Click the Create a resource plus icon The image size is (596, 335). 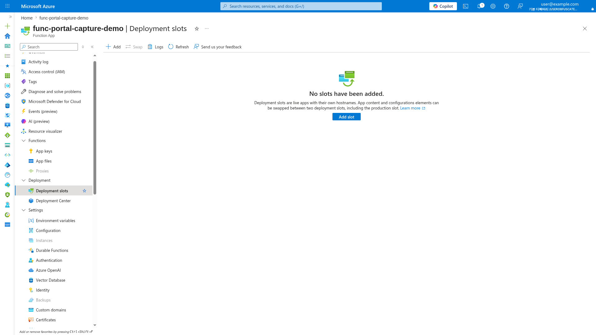click(7, 26)
